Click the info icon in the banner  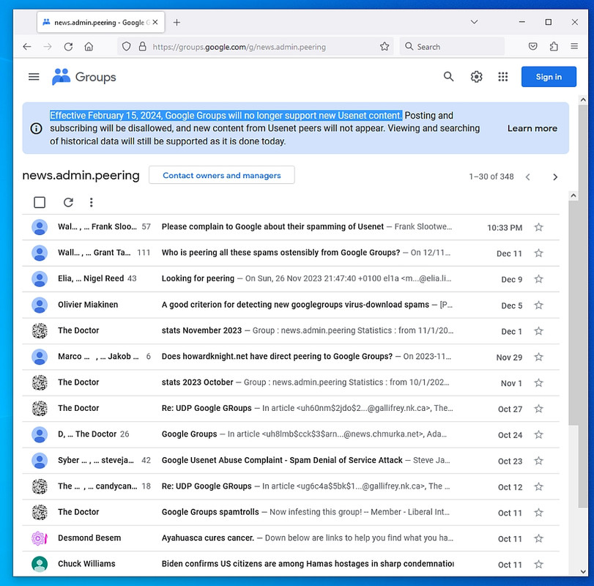pyautogui.click(x=36, y=128)
